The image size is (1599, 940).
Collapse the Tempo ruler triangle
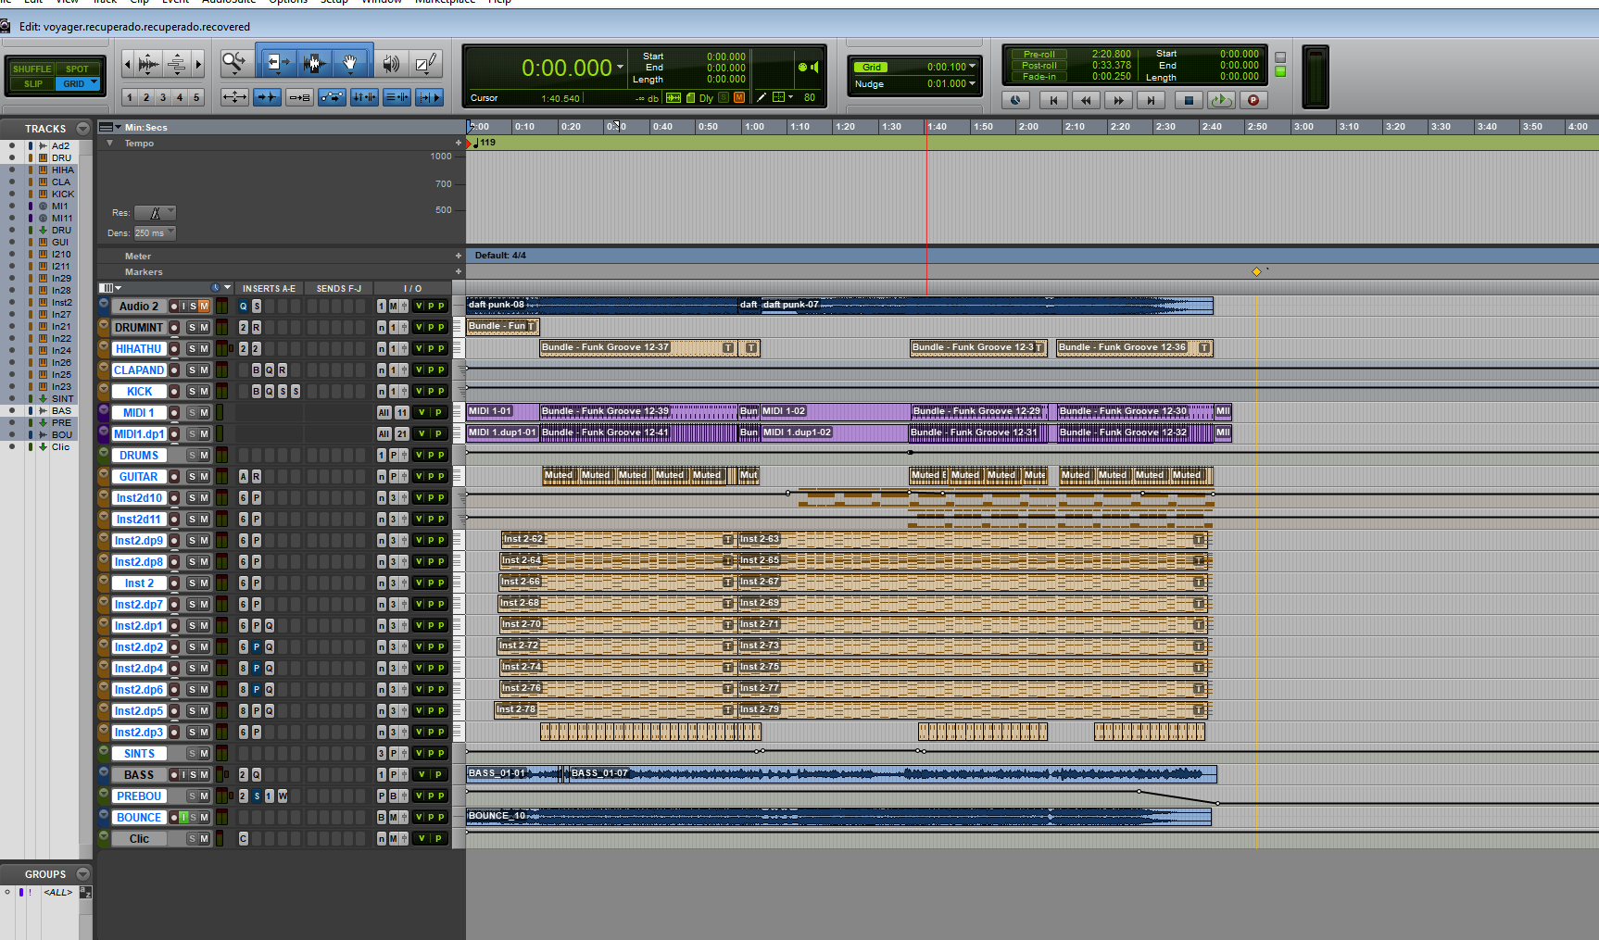coord(110,144)
